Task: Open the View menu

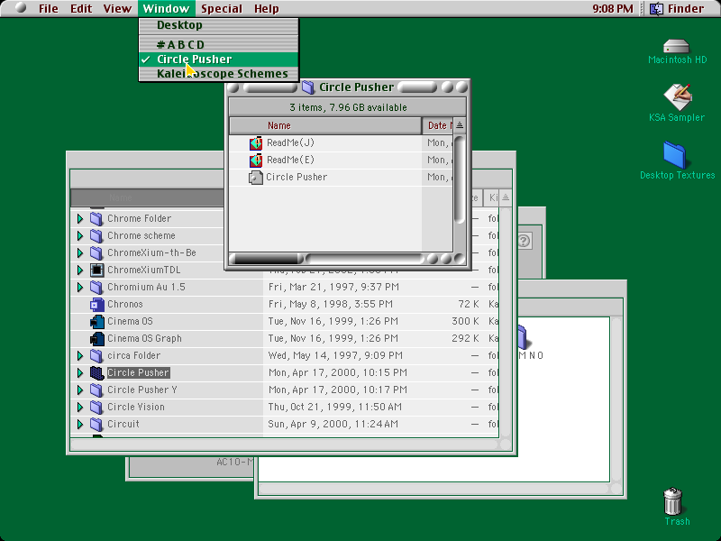Action: tap(117, 8)
